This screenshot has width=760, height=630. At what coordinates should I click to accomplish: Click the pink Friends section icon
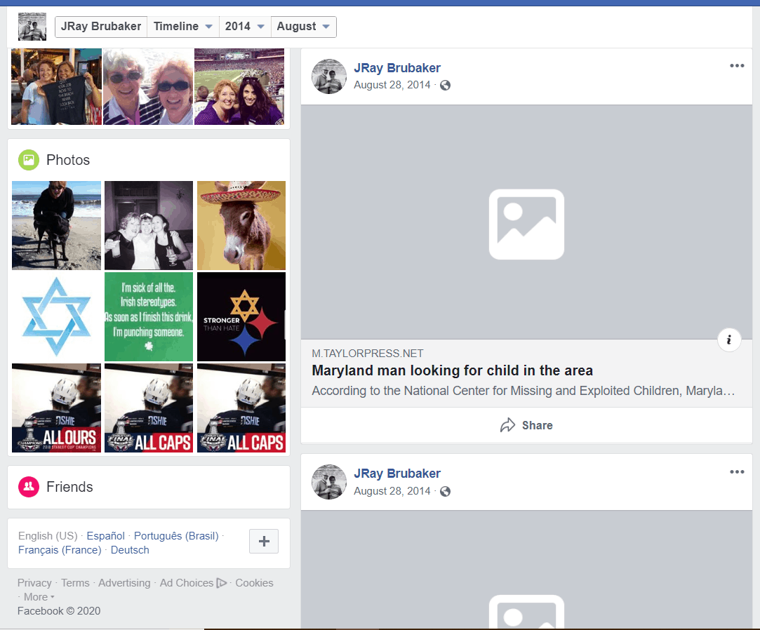tap(29, 487)
